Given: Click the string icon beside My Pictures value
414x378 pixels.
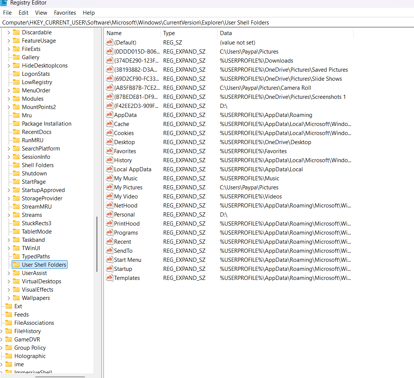Looking at the screenshot, I should 109,187.
